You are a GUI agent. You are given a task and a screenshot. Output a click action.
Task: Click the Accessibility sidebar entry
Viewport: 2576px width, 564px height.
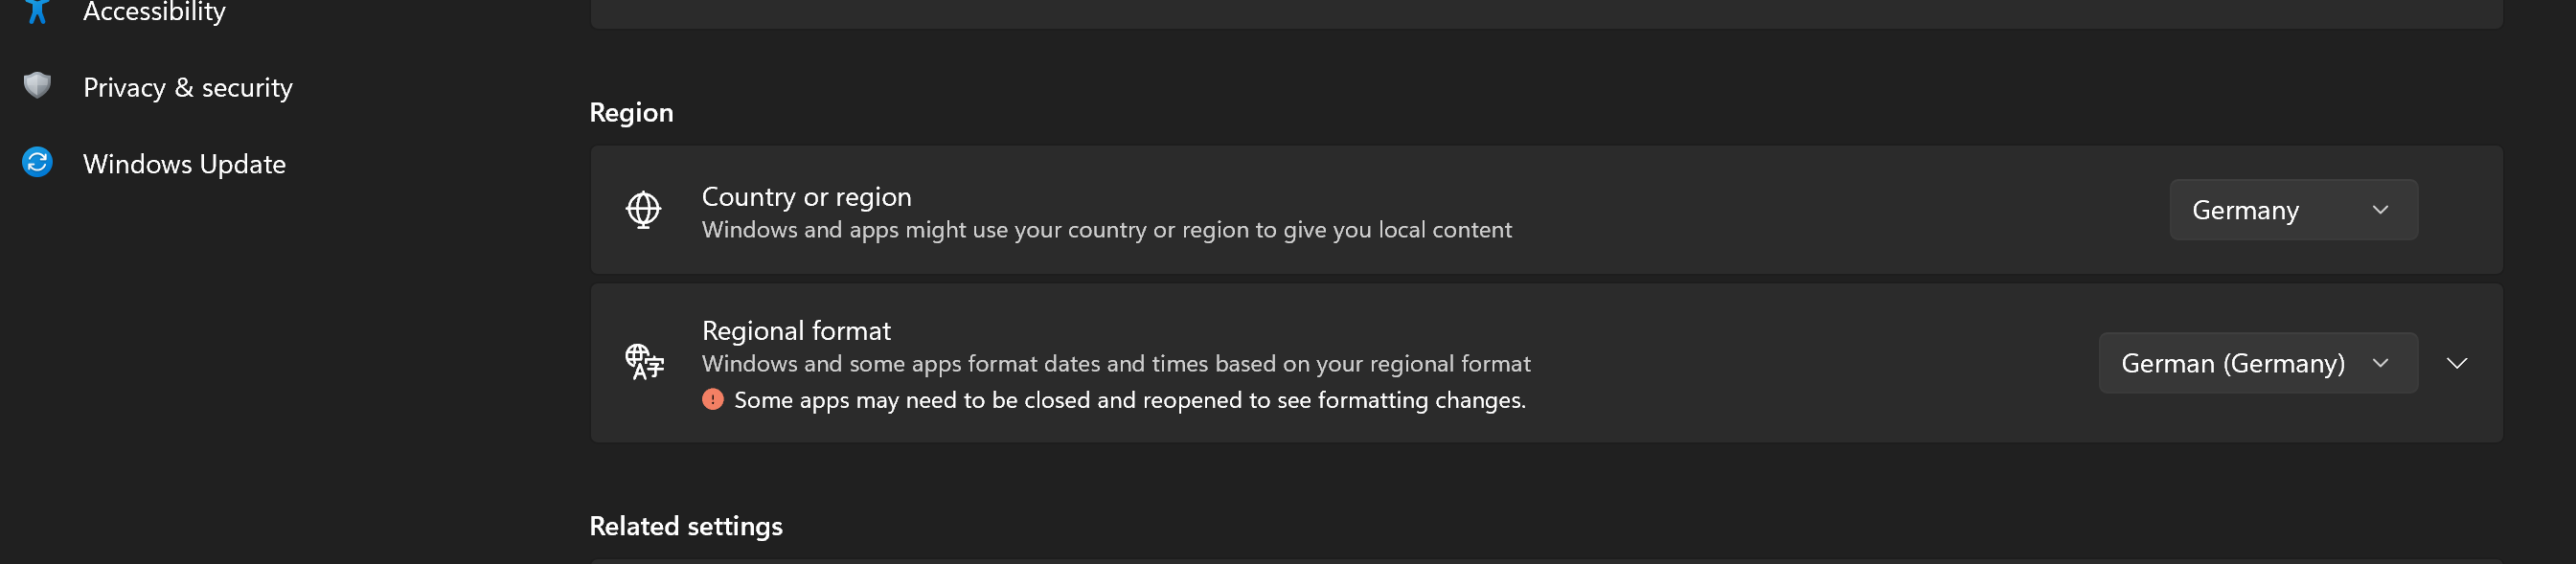154,11
